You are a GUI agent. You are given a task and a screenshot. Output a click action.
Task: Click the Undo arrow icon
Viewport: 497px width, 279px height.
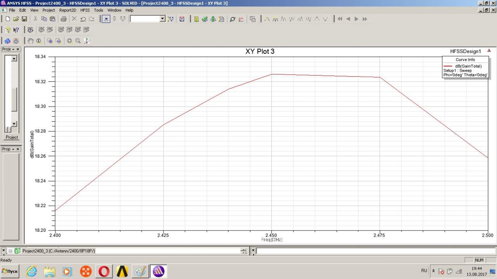83,19
